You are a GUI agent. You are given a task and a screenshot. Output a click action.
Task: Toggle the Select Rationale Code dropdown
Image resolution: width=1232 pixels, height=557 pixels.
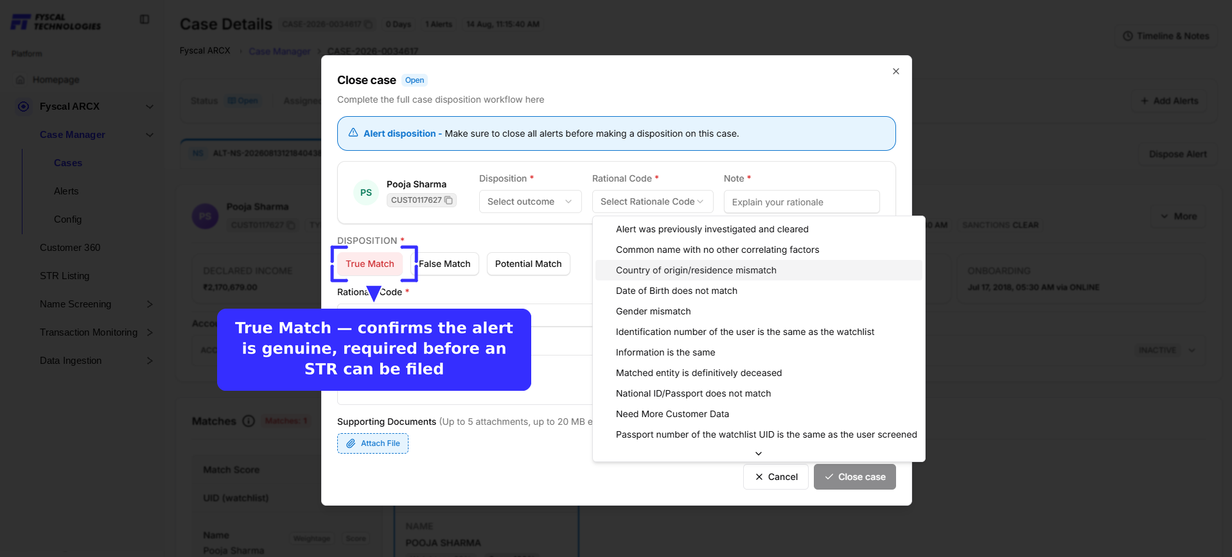pos(653,201)
